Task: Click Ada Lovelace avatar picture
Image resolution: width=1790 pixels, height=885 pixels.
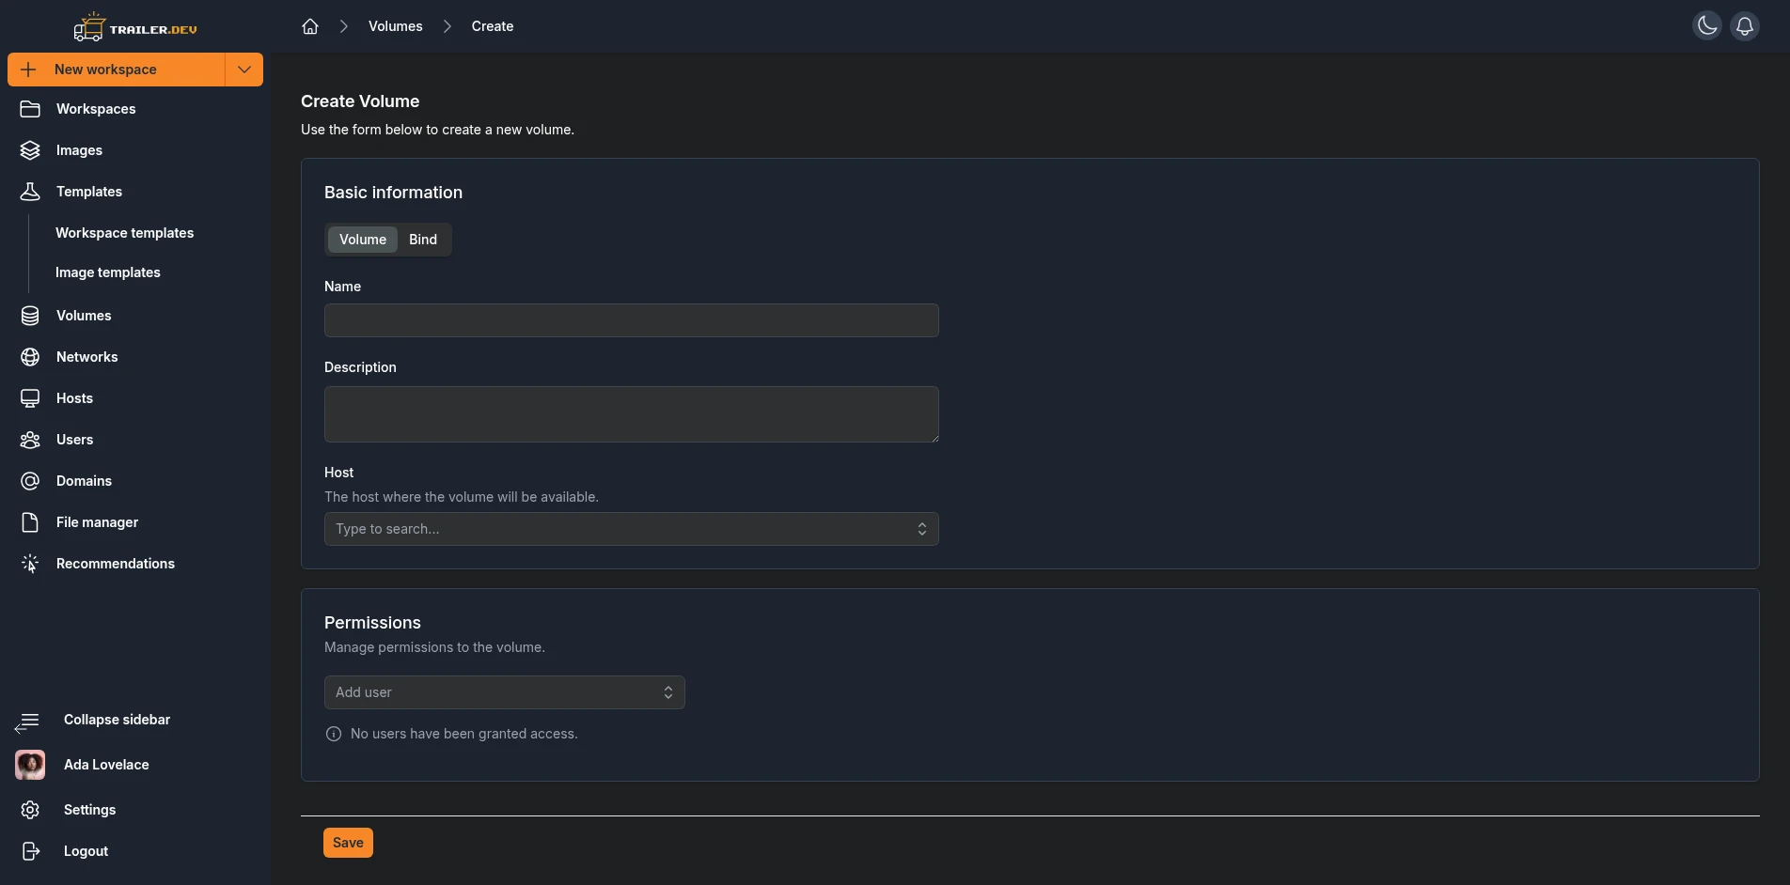Action: [x=30, y=765]
